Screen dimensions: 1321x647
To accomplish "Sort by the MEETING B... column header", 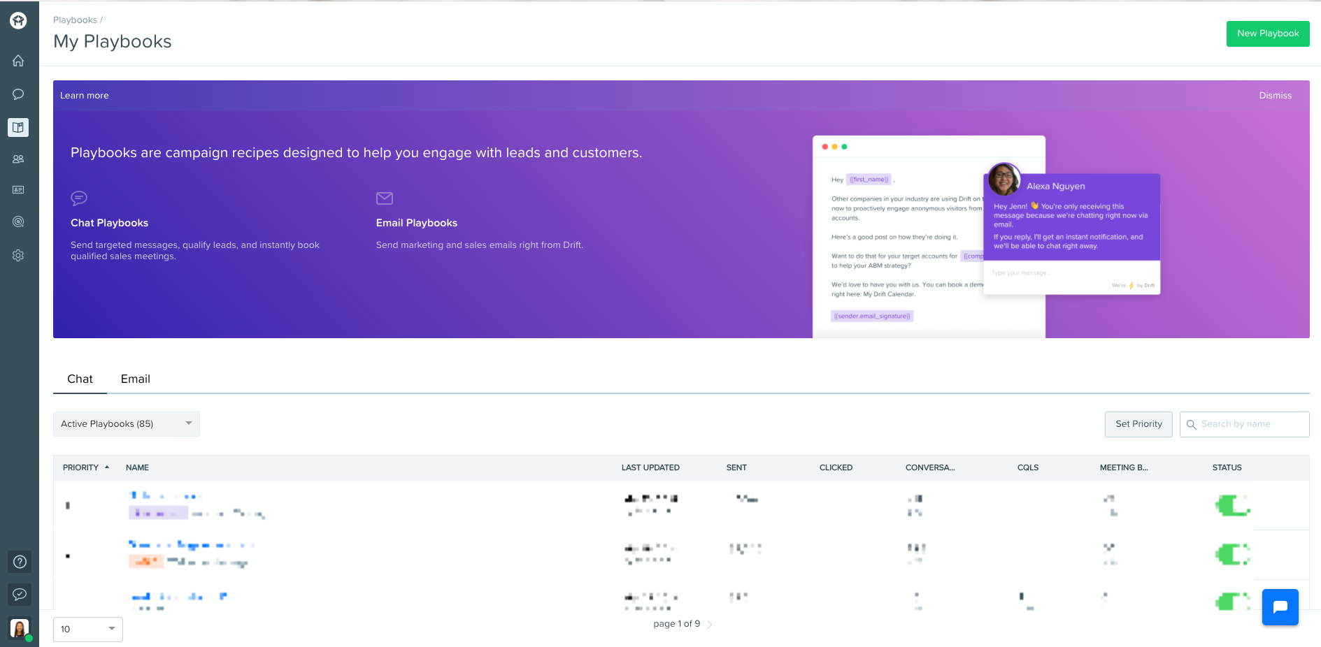I will 1124,467.
